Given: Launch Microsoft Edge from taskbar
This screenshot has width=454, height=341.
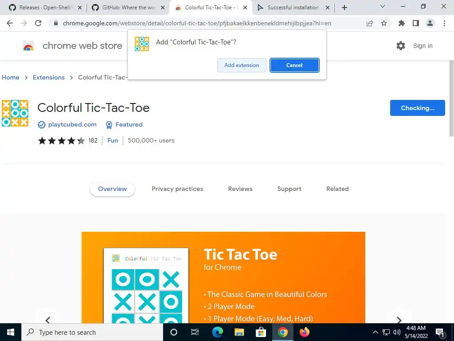Looking at the screenshot, I should tap(217, 332).
